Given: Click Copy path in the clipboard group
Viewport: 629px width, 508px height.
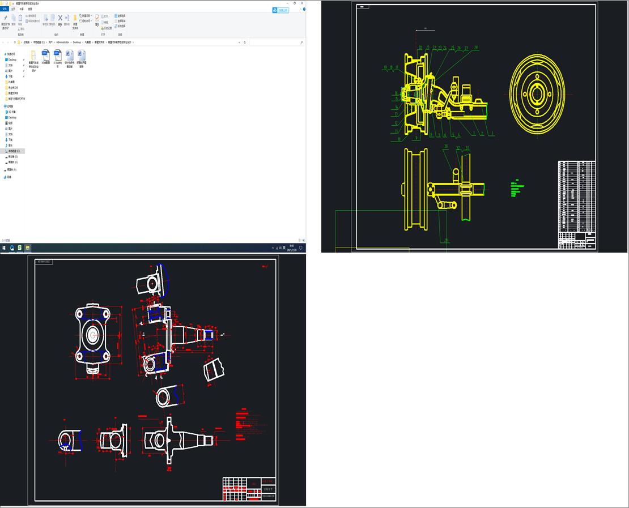Looking at the screenshot, I should pos(31,16).
